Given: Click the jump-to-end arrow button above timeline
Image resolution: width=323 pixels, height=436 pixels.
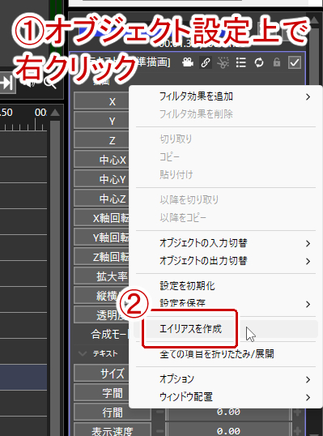Looking at the screenshot, I should (x=7, y=83).
